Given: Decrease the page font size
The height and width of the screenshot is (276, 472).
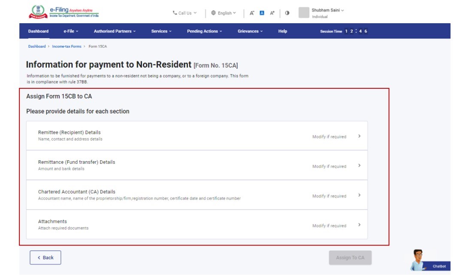Looking at the screenshot, I should (x=252, y=13).
